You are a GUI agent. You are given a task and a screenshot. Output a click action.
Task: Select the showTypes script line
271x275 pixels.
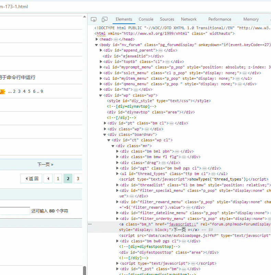click(x=194, y=179)
